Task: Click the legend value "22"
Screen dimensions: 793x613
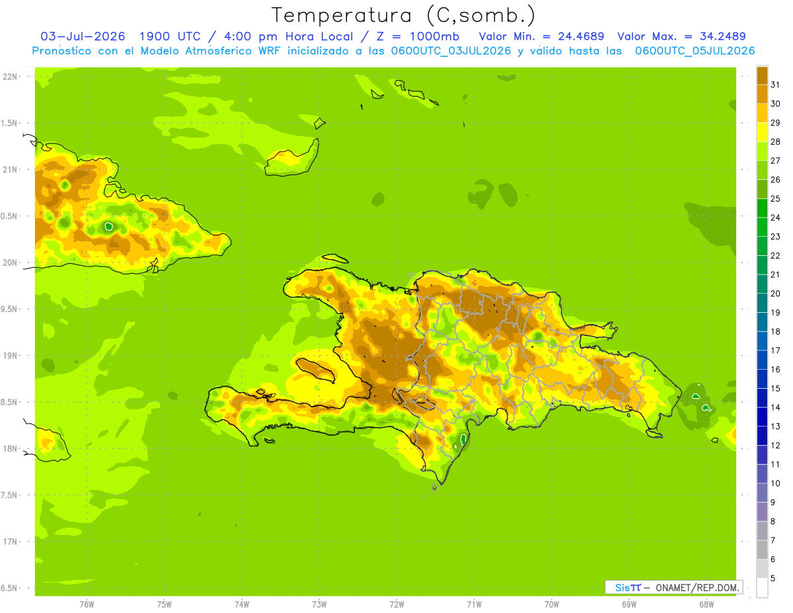Action: pyautogui.click(x=775, y=255)
